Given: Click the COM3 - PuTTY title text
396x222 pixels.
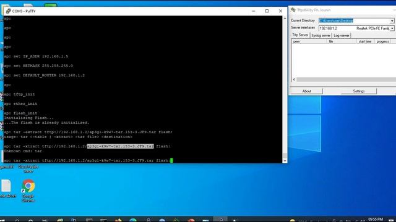Looking at the screenshot, I should [x=24, y=11].
